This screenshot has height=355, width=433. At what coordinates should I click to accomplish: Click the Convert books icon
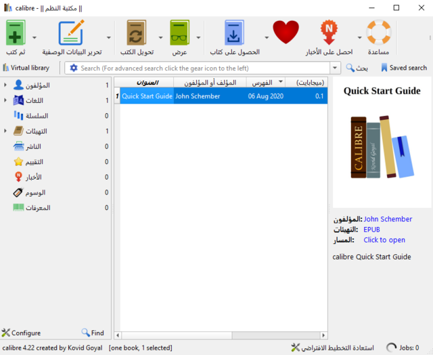137,33
